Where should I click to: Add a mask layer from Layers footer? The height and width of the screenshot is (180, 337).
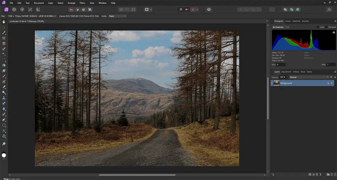310,174
